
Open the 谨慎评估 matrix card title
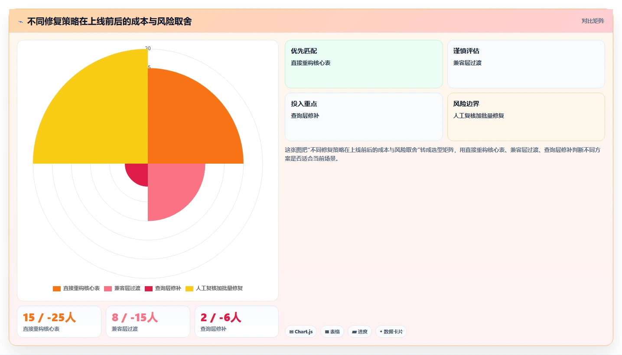[466, 51]
